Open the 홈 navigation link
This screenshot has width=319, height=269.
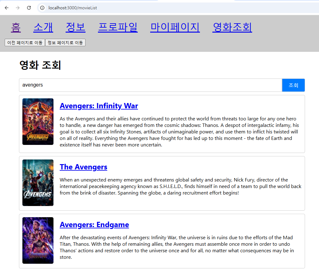[x=16, y=27]
